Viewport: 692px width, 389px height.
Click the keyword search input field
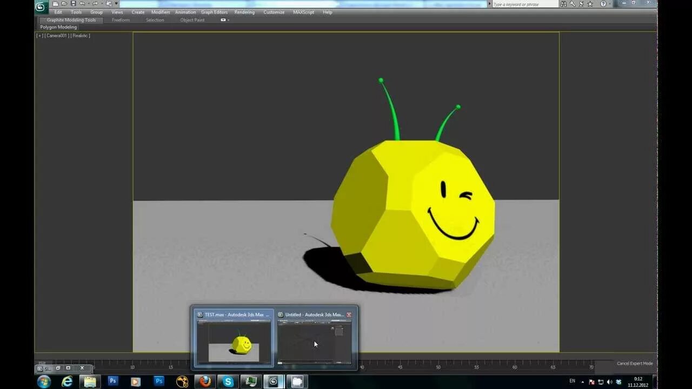pyautogui.click(x=525, y=4)
